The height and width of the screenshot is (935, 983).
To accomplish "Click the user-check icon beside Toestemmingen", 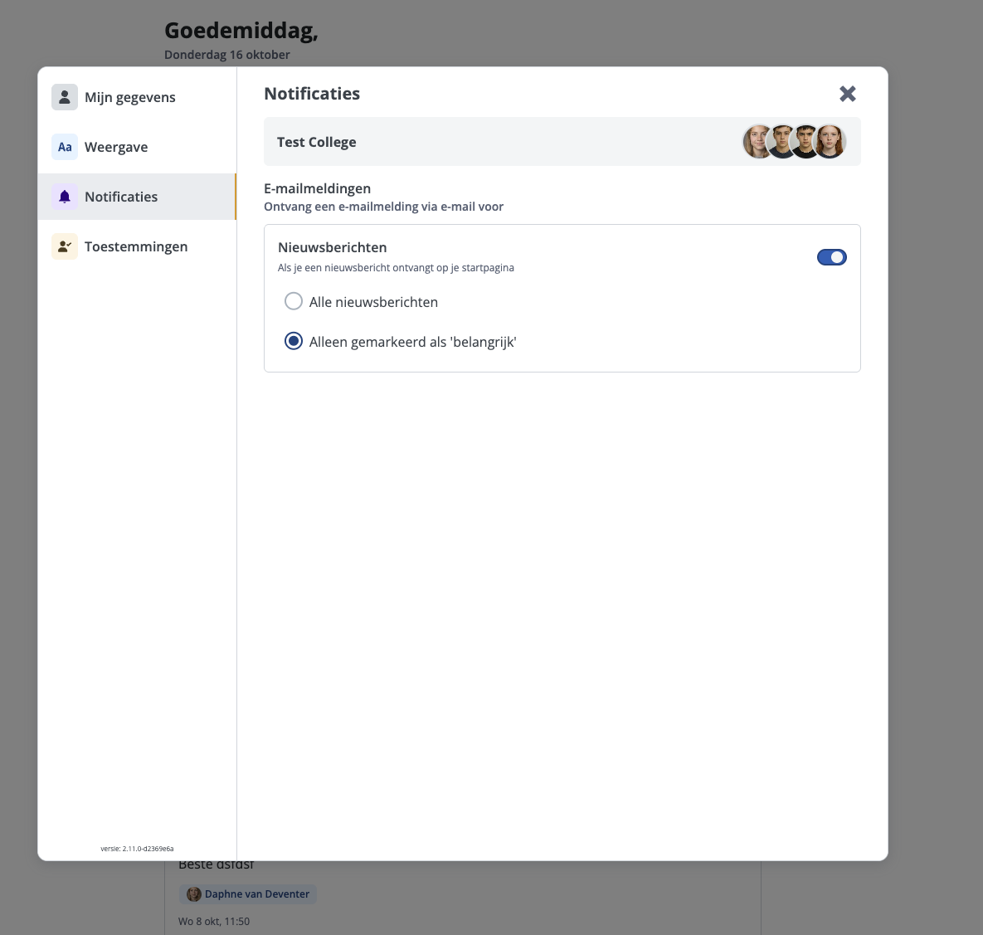I will pos(65,246).
